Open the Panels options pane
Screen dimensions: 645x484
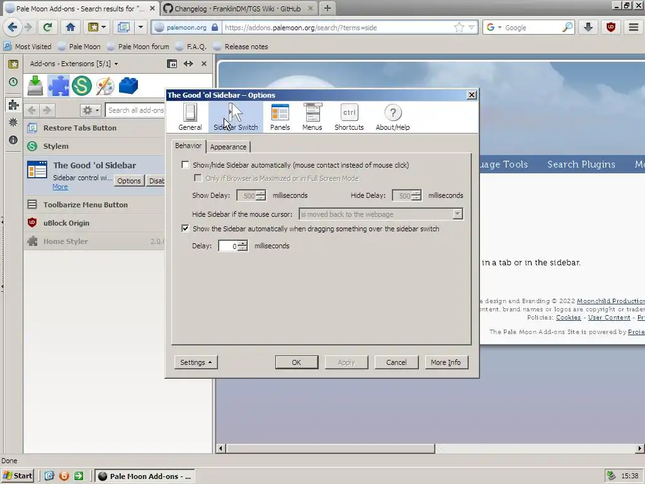point(280,117)
